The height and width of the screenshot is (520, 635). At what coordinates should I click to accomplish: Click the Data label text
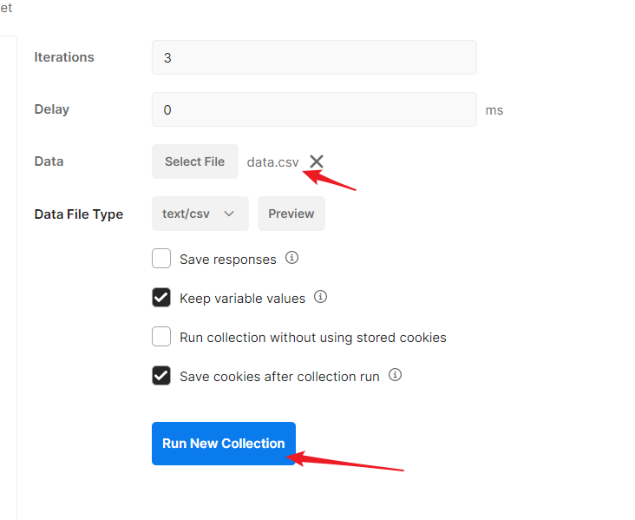click(x=49, y=161)
